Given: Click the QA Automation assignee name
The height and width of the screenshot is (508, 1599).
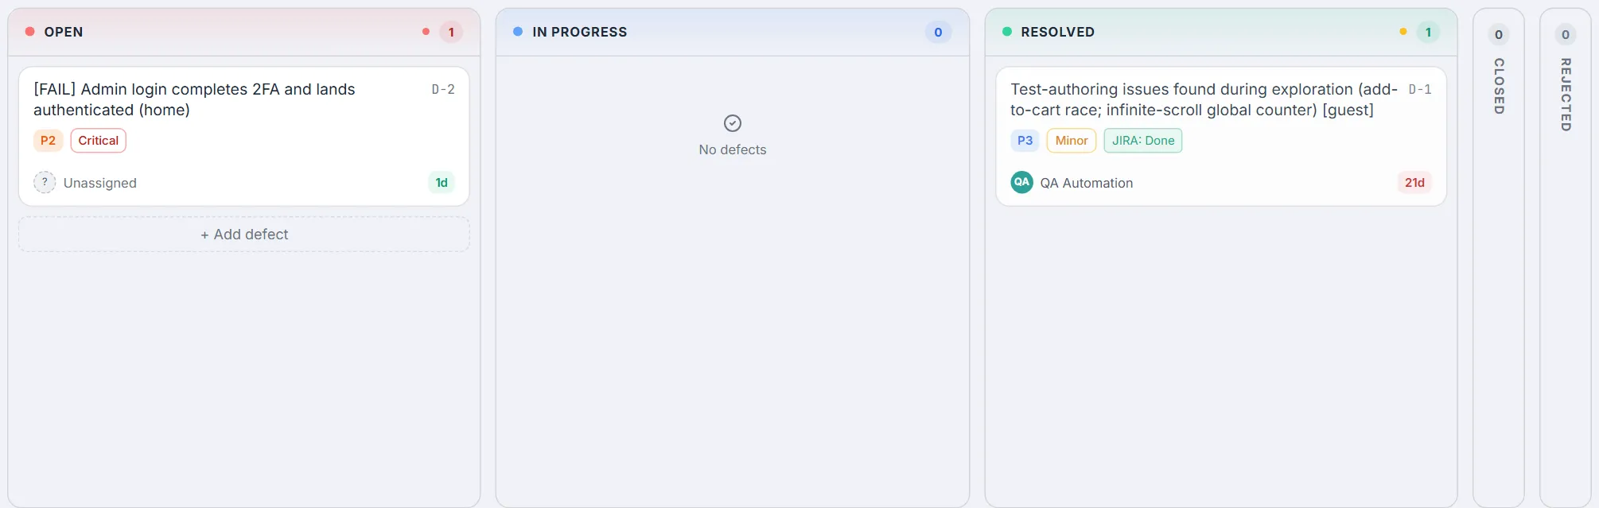Looking at the screenshot, I should click(1087, 183).
